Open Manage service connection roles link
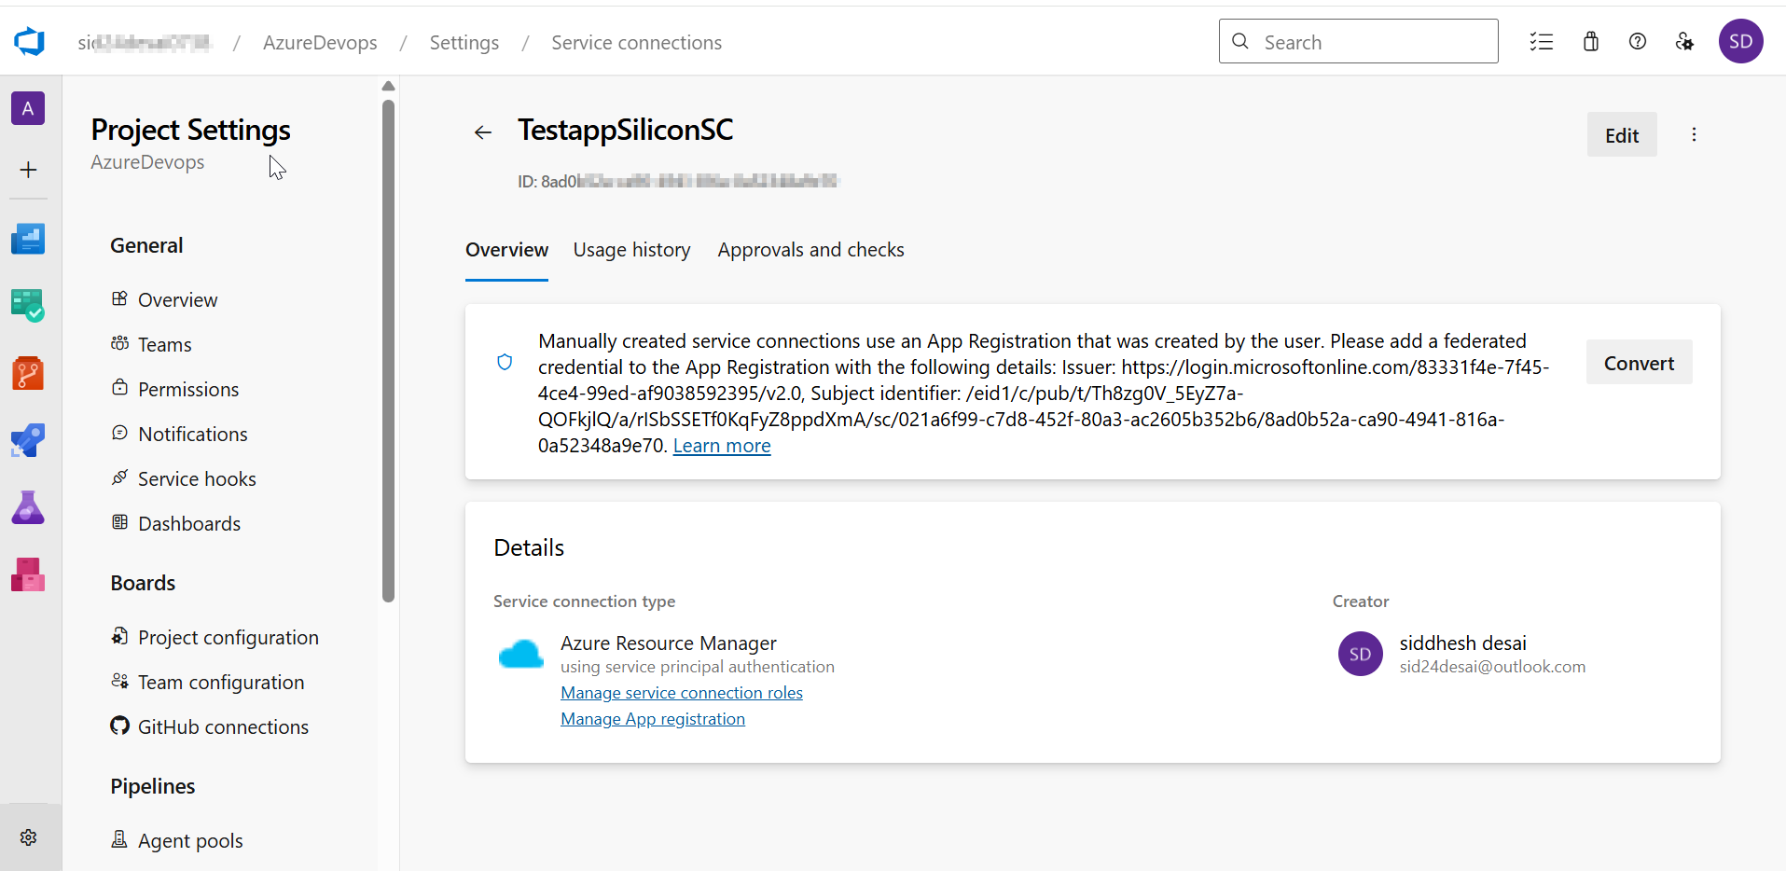Image resolution: width=1786 pixels, height=871 pixels. (x=682, y=693)
